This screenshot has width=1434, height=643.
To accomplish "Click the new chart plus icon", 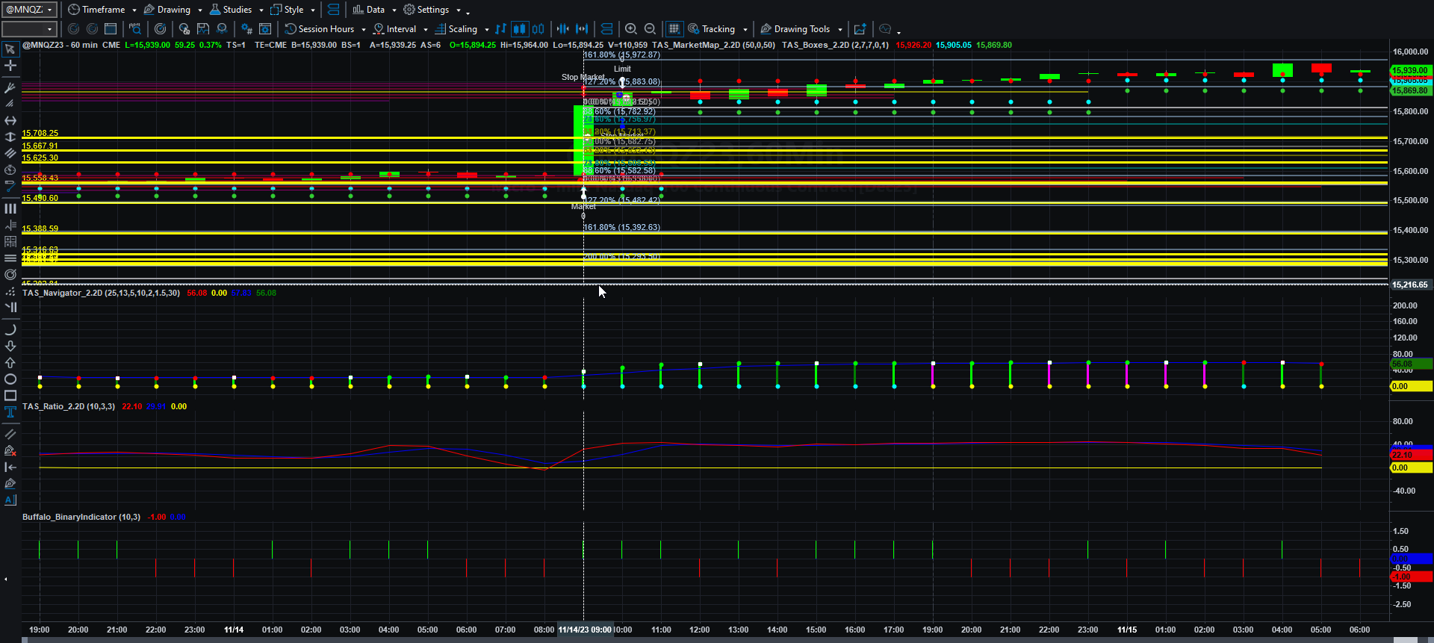I will point(860,29).
